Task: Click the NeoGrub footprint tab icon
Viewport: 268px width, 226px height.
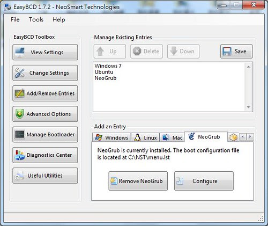Action: pyautogui.click(x=191, y=136)
